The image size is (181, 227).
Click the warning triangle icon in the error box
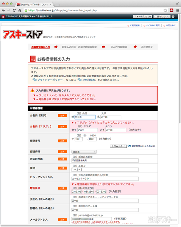tap(32, 90)
